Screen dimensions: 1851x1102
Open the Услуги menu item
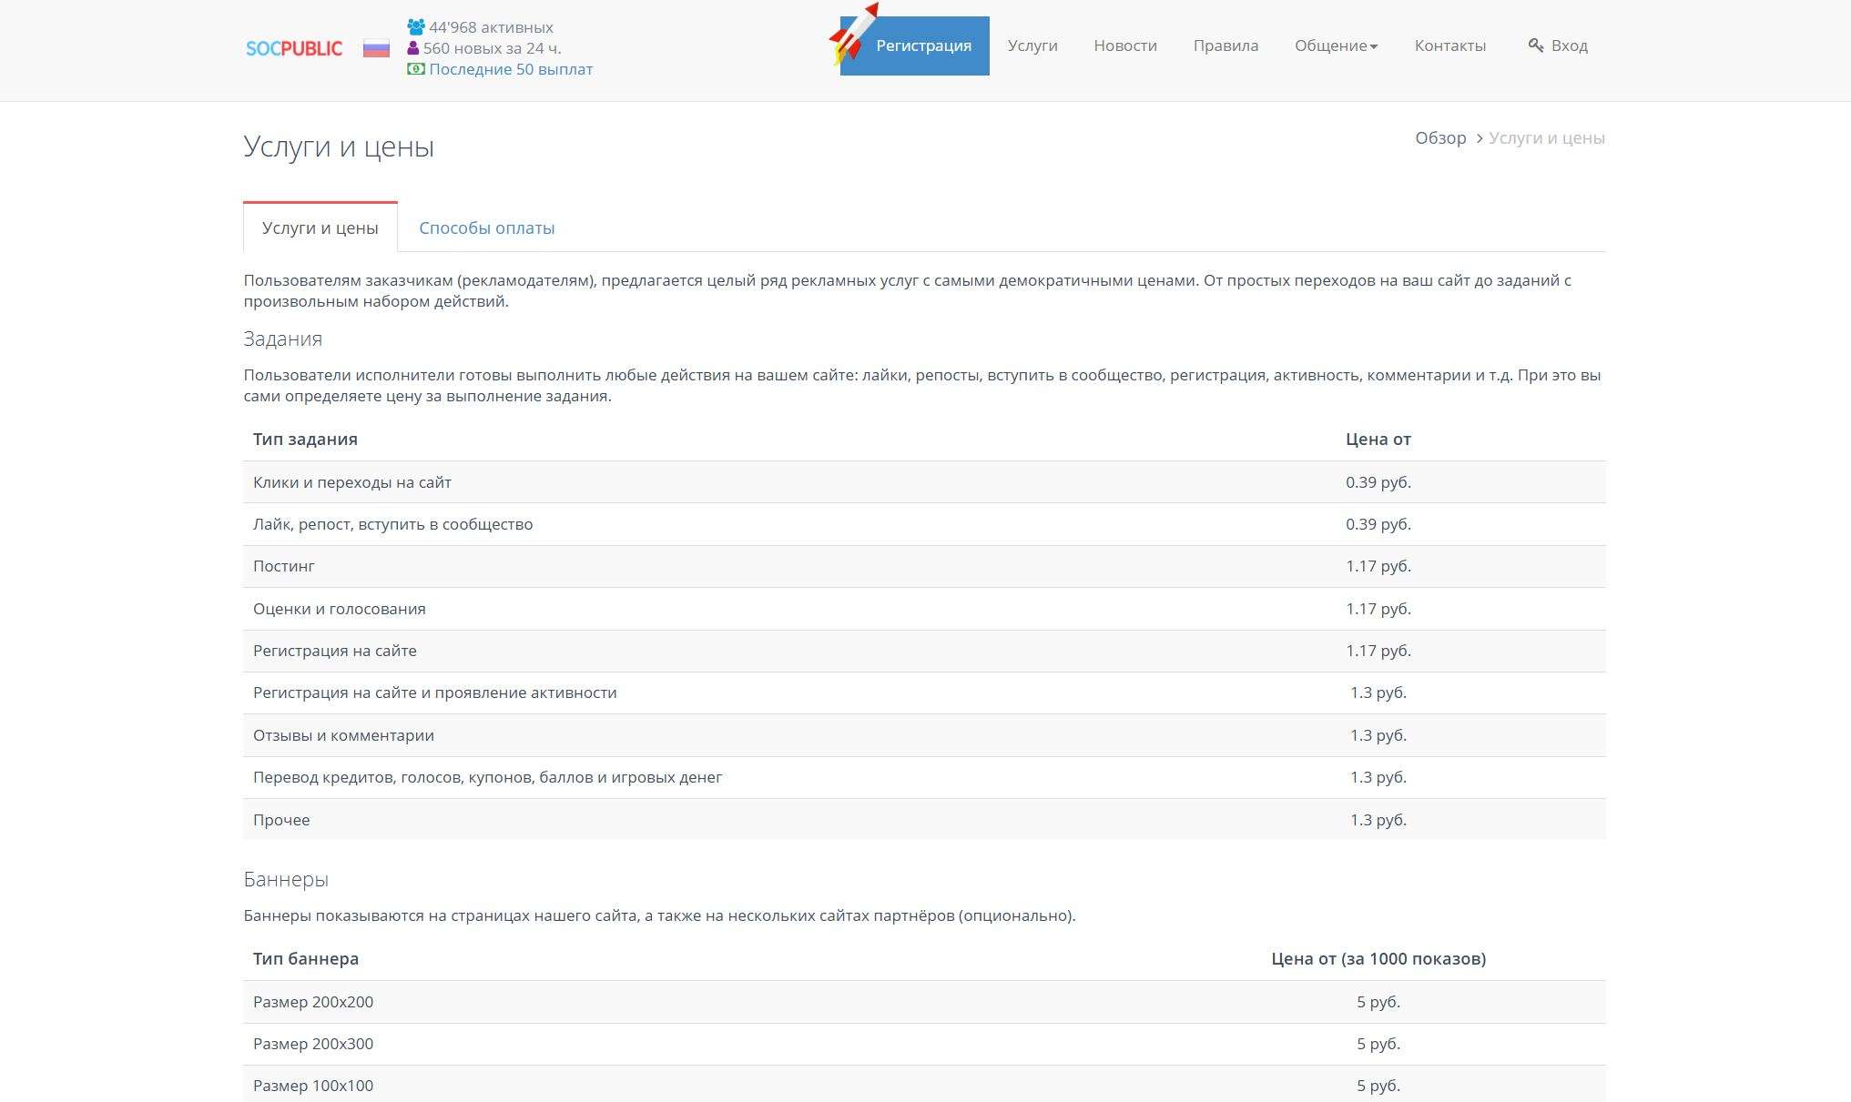tap(1032, 45)
